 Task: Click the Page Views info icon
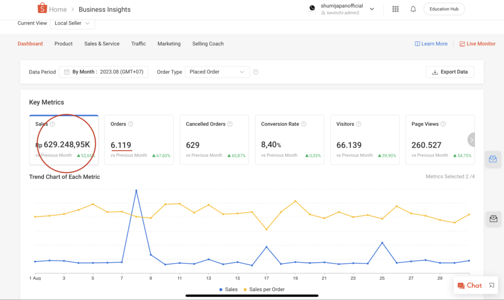443,124
